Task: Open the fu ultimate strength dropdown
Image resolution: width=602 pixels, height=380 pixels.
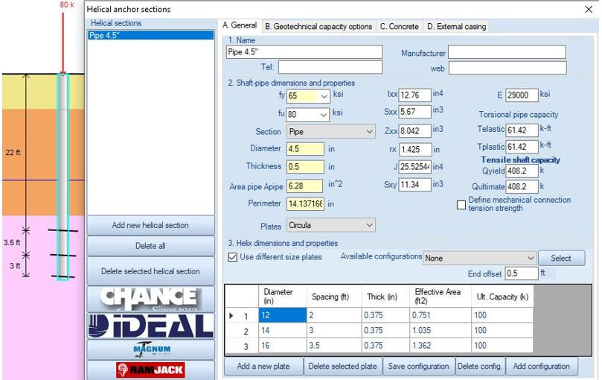Action: [x=324, y=114]
